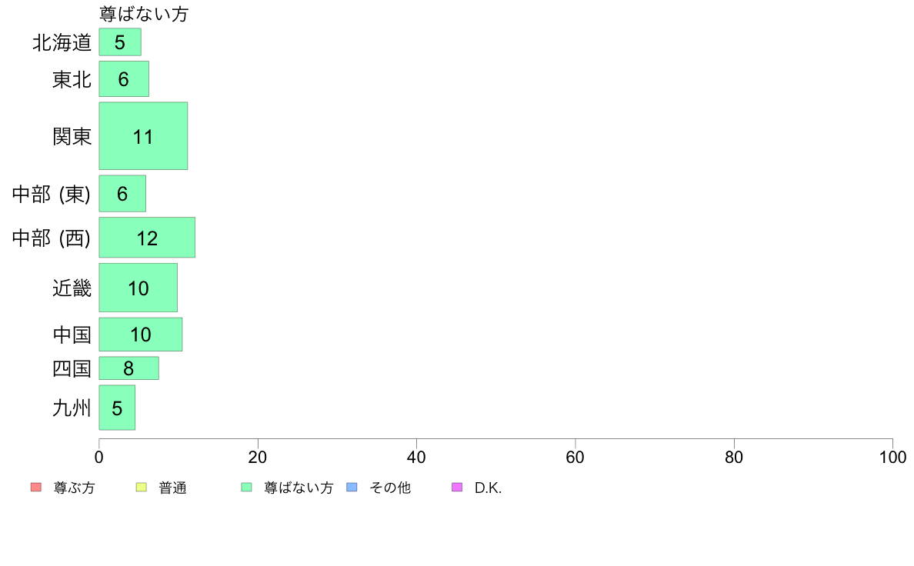Click the その他 legend text

tap(390, 488)
